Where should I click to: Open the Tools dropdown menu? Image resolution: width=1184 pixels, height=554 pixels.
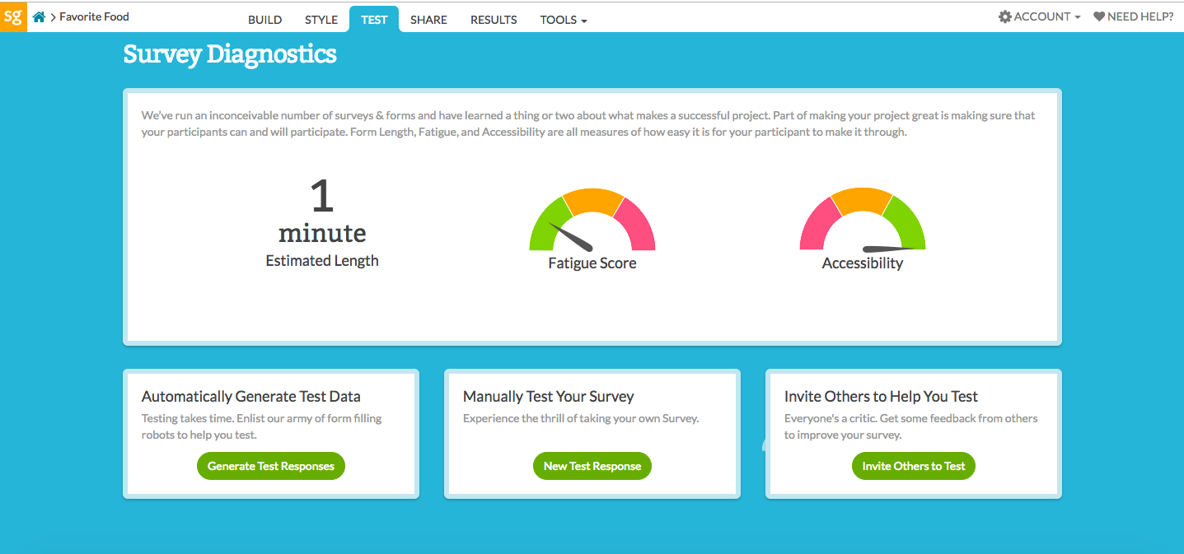tap(564, 20)
